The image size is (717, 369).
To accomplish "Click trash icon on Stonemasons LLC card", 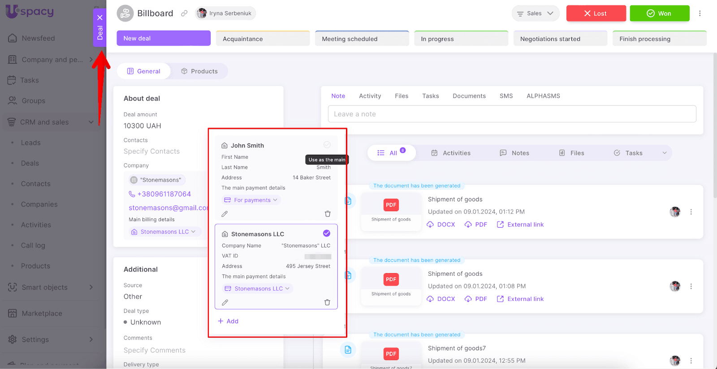I will (x=327, y=303).
